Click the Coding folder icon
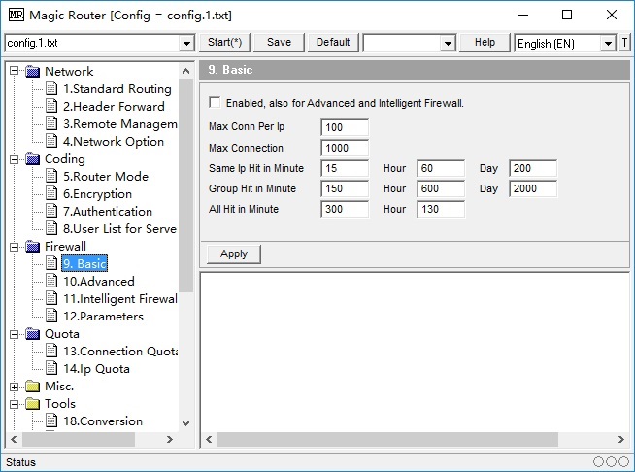Screen dimensions: 635x472 (x=32, y=159)
